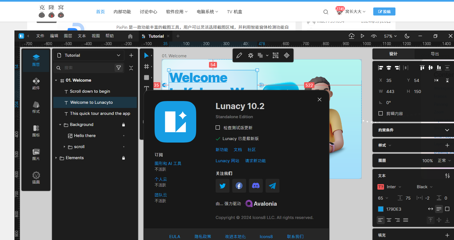This screenshot has width=454, height=240.
Task: Select the Rectangle shape tool
Action: pyautogui.click(x=147, y=78)
